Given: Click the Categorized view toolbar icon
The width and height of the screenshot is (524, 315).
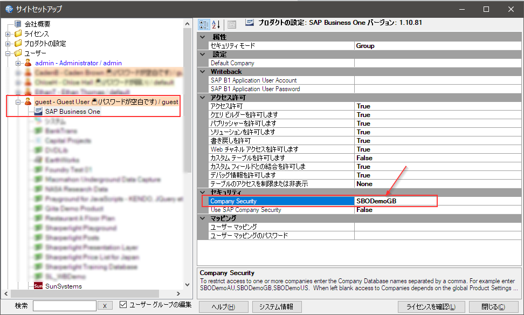Looking at the screenshot, I should [x=204, y=24].
